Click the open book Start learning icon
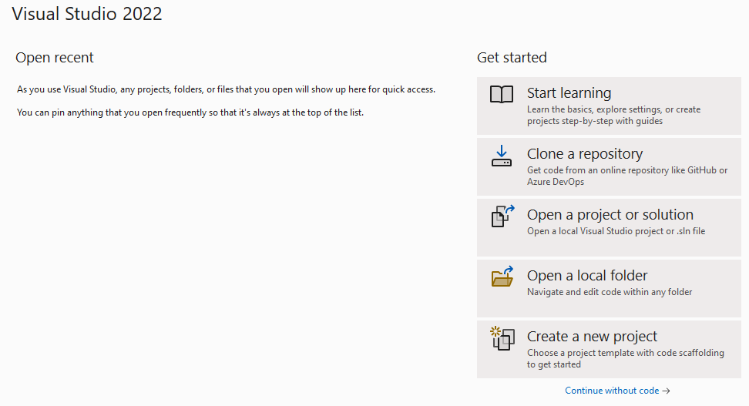The image size is (749, 406). [502, 94]
